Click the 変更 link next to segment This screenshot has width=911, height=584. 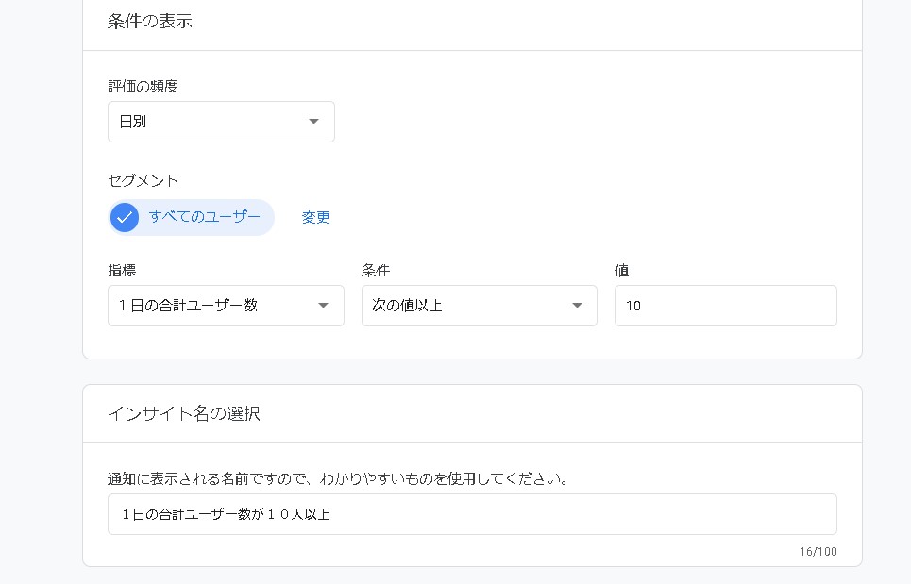[316, 218]
